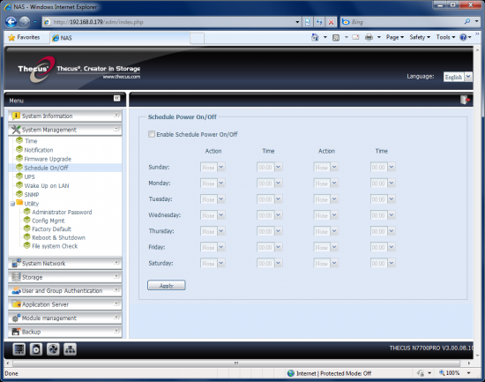Select Schedule On/Off tree item
Image resolution: width=485 pixels, height=382 pixels.
pos(46,168)
